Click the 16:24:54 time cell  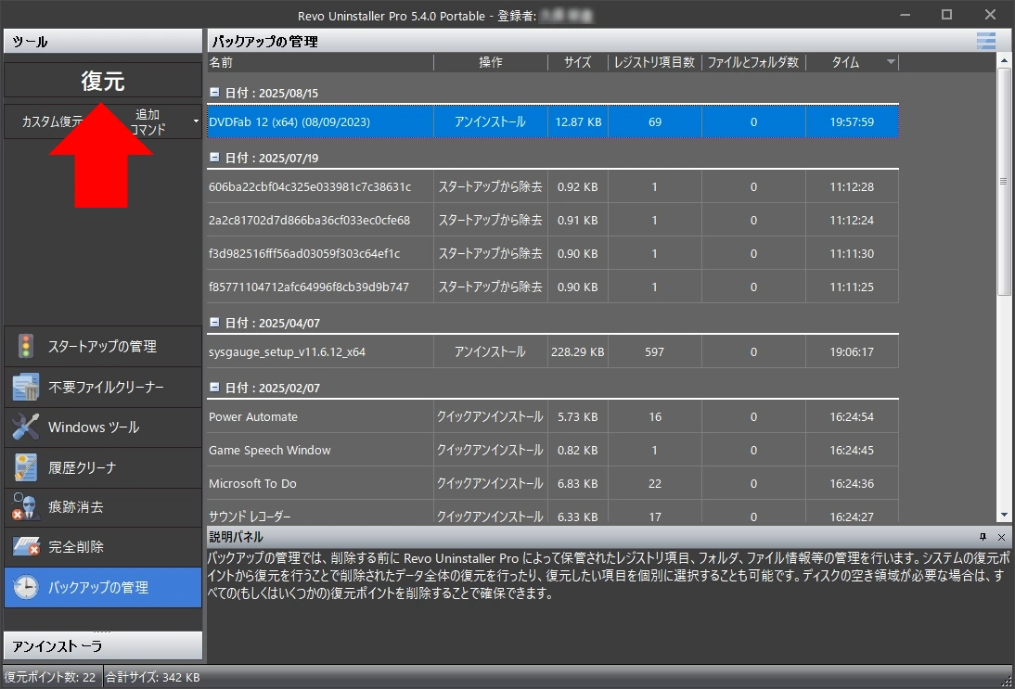852,416
